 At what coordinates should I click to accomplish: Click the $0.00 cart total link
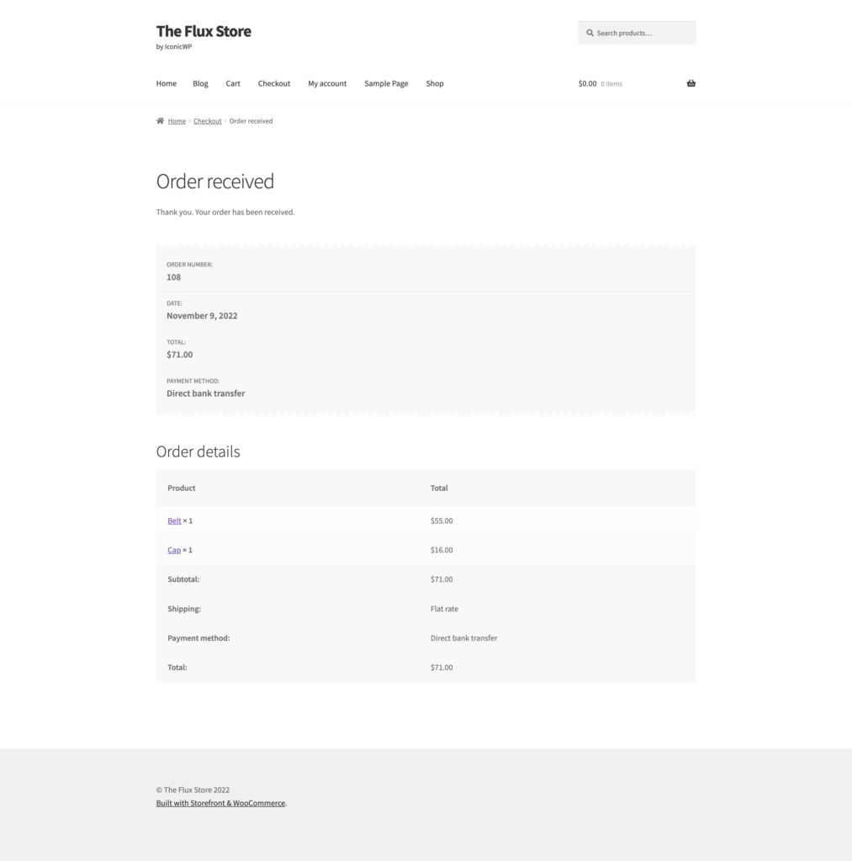point(587,83)
